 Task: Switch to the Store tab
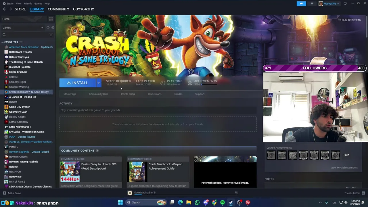[20, 9]
